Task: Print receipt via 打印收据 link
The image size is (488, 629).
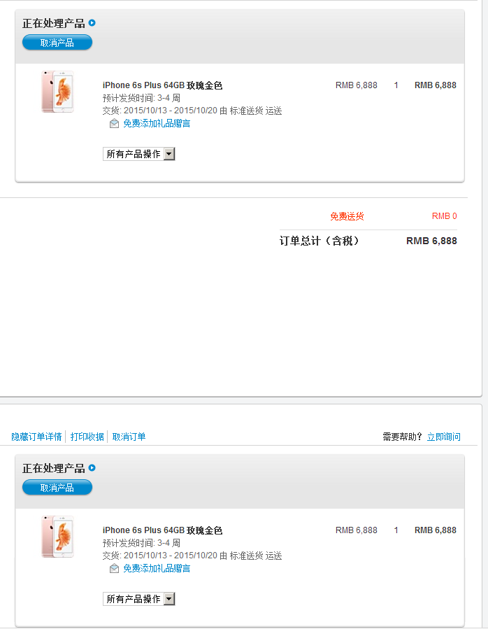Action: pos(87,437)
